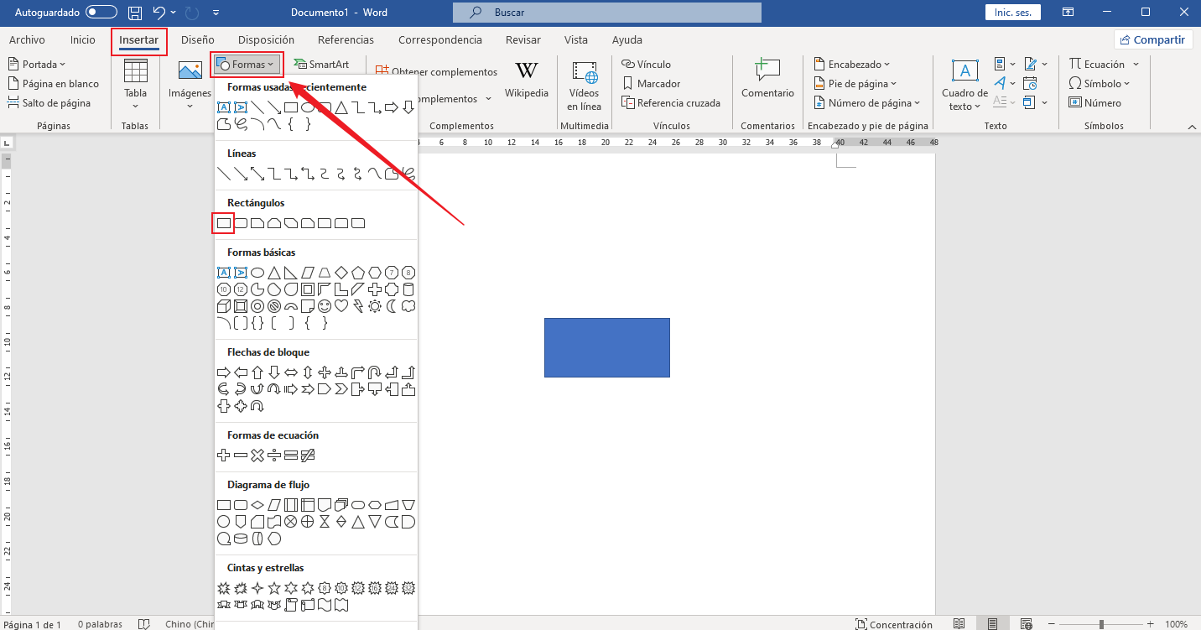Undo the last action
Viewport: 1201px width, 630px height.
159,13
